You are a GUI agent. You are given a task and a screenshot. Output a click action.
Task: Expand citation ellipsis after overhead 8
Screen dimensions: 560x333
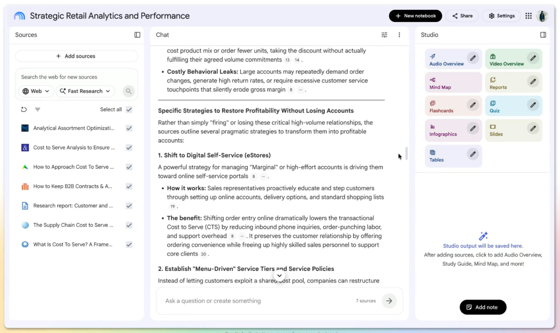[x=242, y=237]
